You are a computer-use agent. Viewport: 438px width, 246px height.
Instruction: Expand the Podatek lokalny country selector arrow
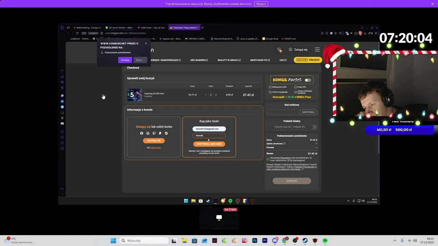coord(315,127)
